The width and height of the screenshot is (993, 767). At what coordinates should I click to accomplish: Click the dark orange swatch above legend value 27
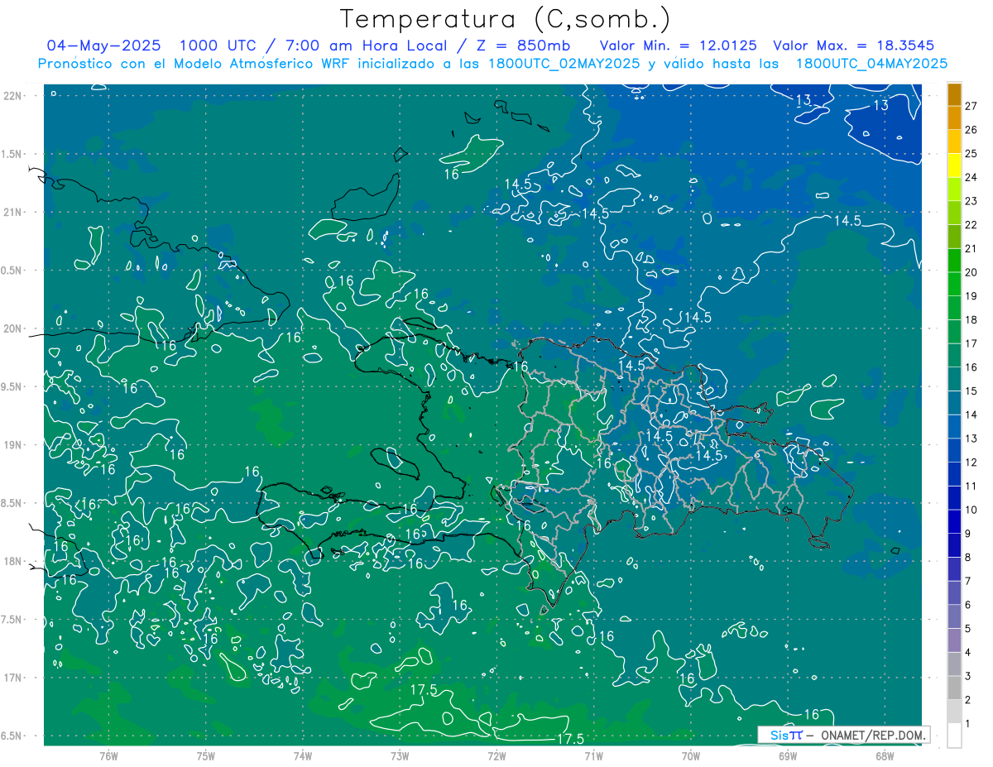point(954,94)
